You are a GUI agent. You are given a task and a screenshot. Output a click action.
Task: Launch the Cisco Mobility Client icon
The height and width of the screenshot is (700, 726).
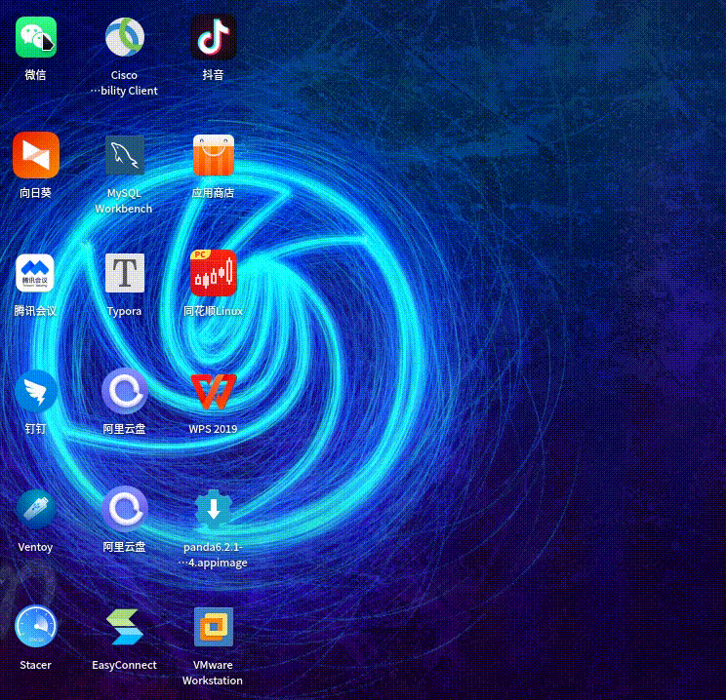125,37
